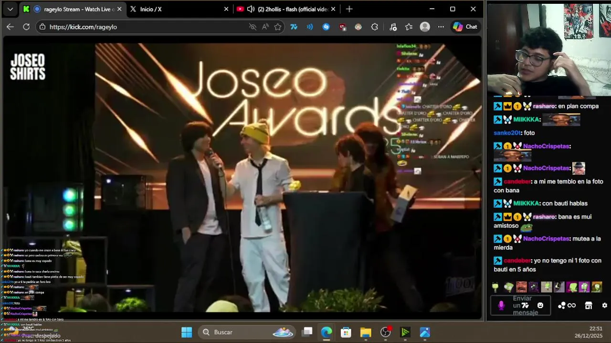Image resolution: width=611 pixels, height=343 pixels.
Task: Reload the kick.com page
Action: 26,27
